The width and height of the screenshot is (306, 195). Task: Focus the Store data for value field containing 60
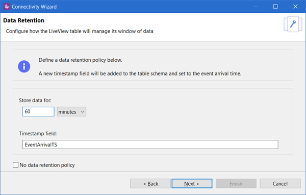point(38,112)
